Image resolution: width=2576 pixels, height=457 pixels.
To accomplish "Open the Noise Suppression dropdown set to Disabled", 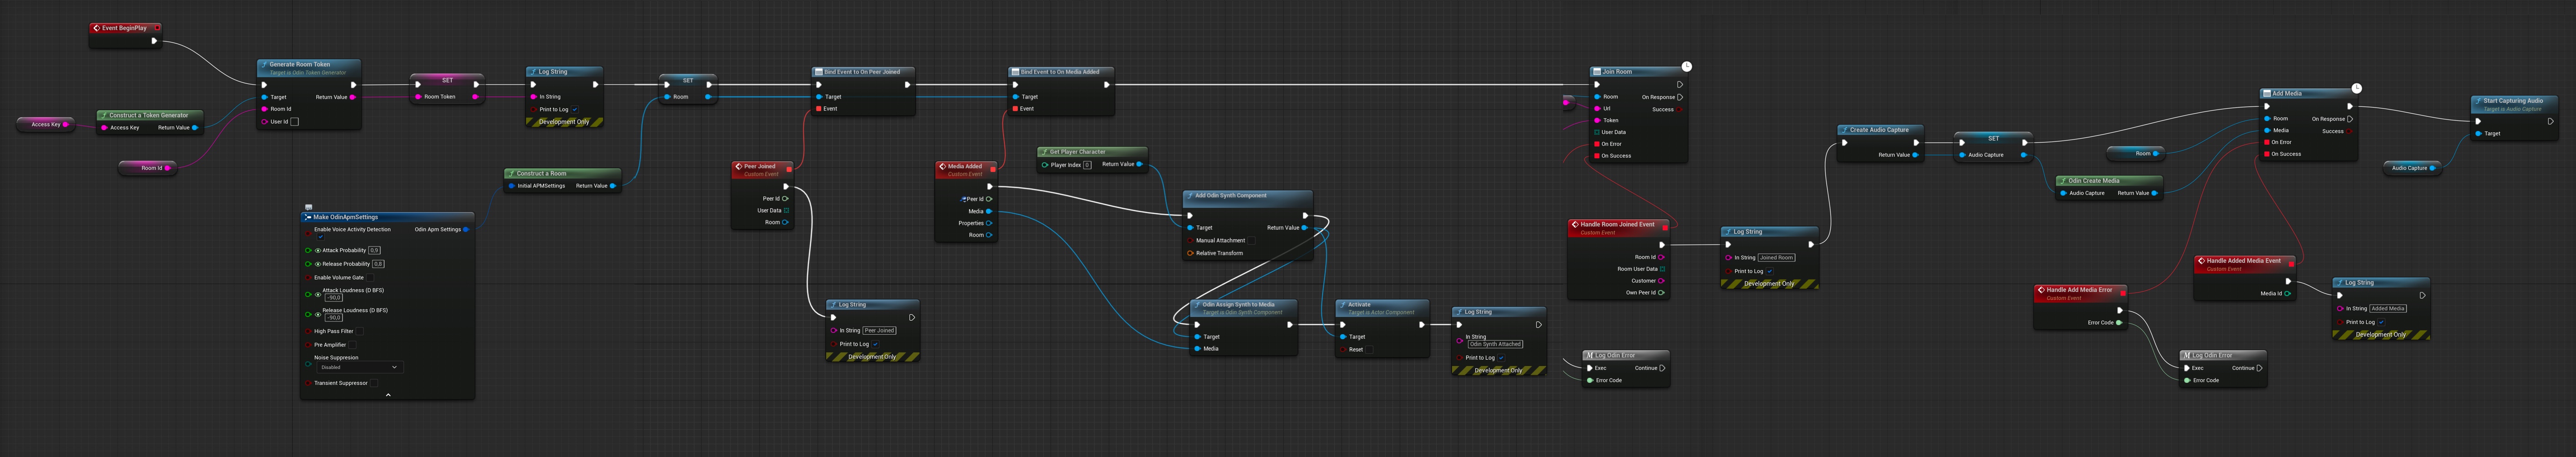I will 359,367.
